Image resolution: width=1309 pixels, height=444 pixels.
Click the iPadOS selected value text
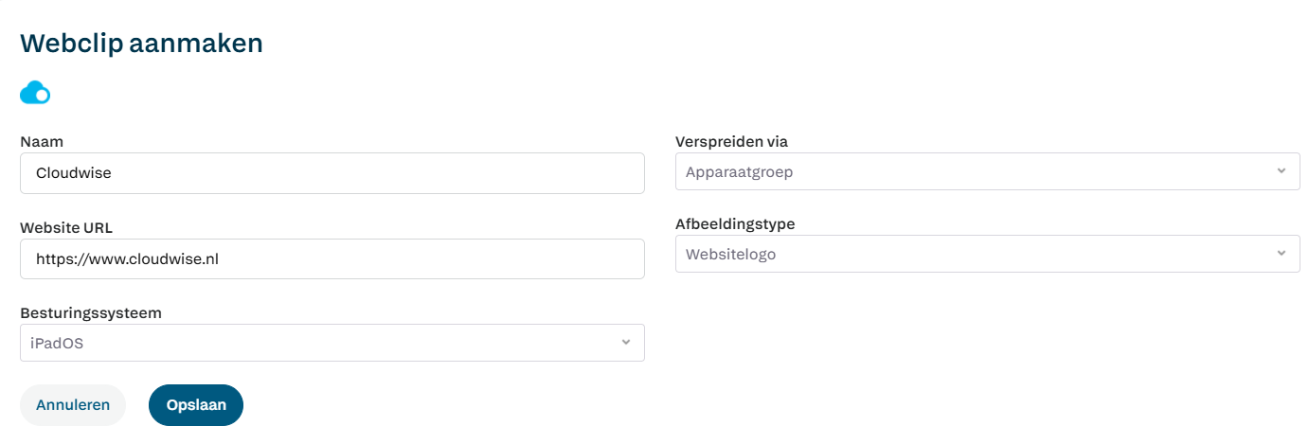(57, 344)
